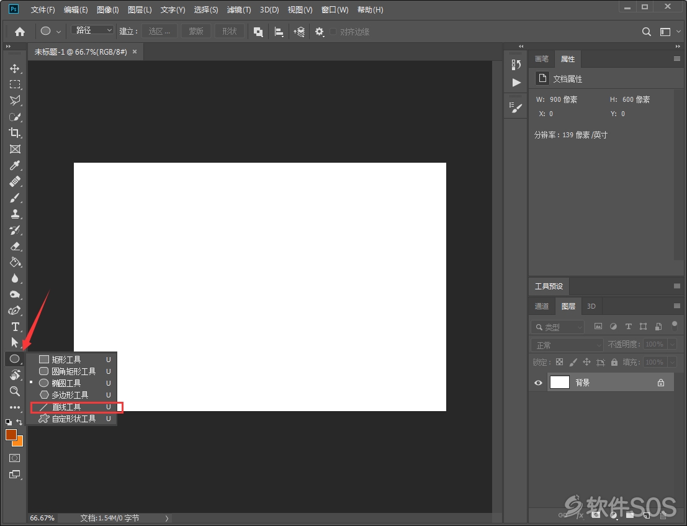Open the Layers panel menu
The image size is (687, 526).
point(677,306)
